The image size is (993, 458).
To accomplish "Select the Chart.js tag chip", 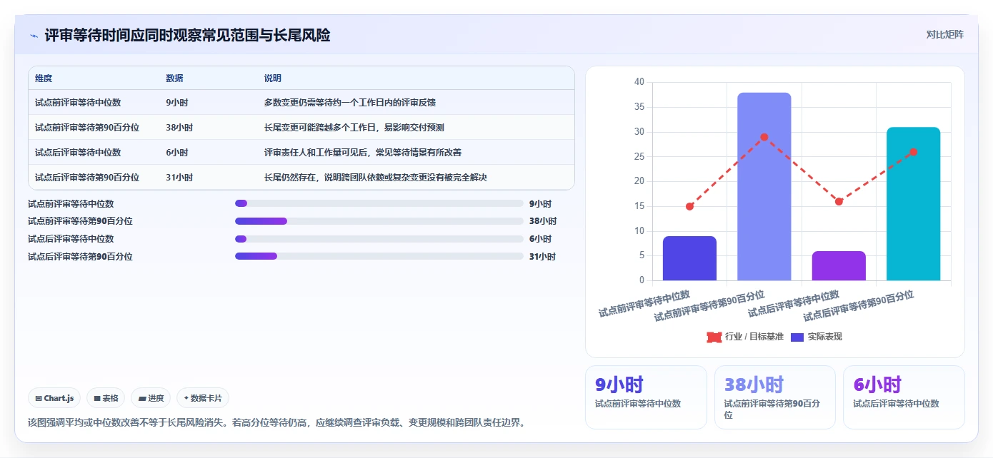I will (54, 398).
